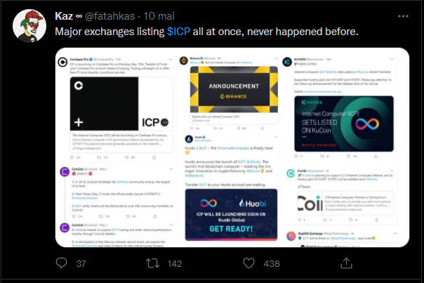Click the Huobi avatar in the collage

click(190, 139)
